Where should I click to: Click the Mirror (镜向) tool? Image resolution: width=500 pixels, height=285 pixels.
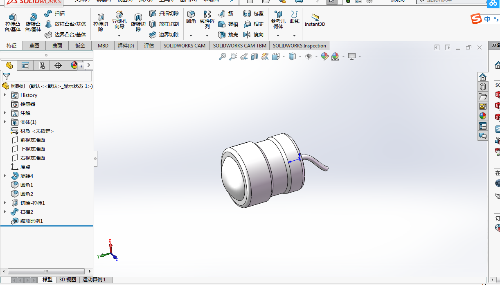click(253, 35)
